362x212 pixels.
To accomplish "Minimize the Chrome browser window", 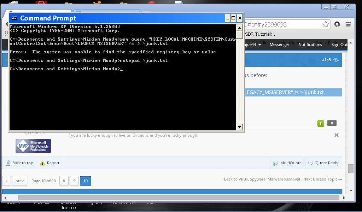I will point(326,7).
